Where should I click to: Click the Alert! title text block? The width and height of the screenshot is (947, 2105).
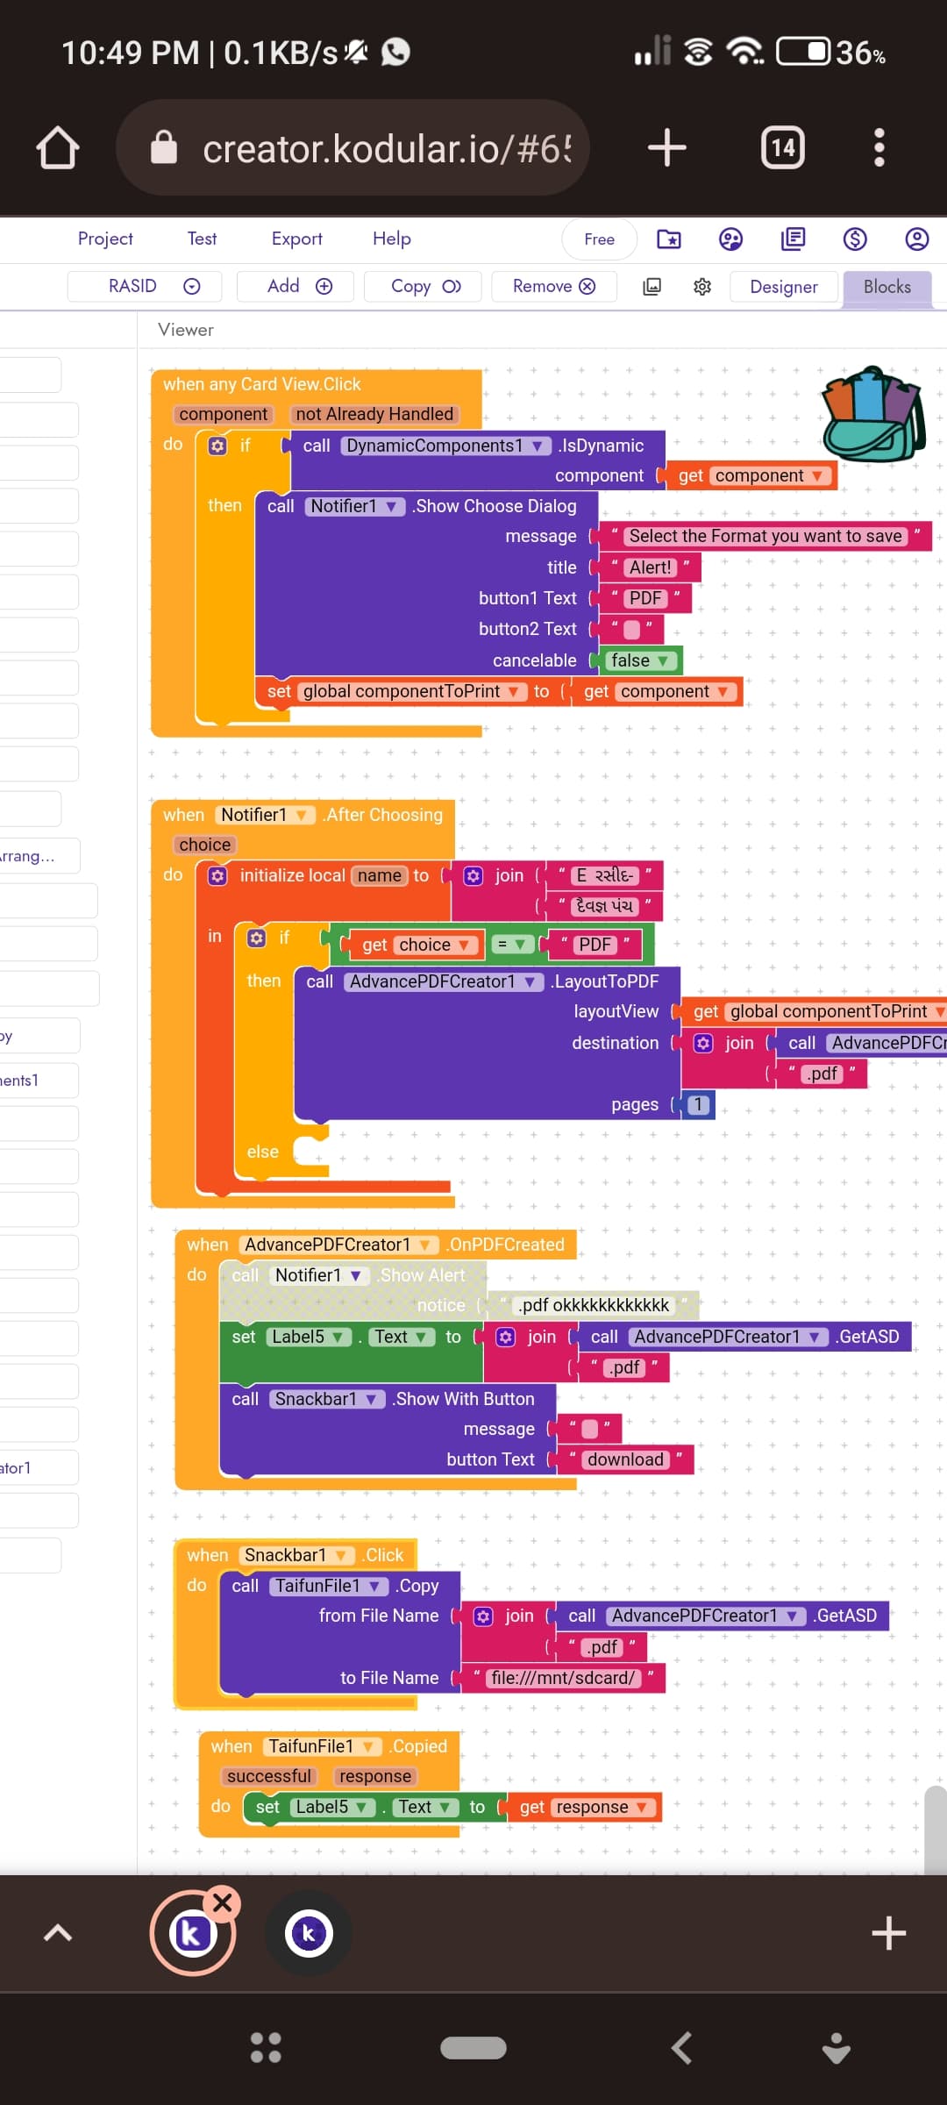650,567
